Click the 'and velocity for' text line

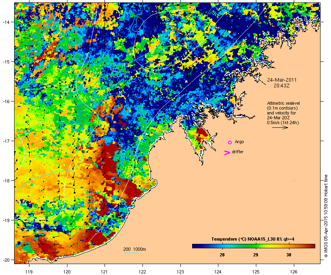(281, 113)
